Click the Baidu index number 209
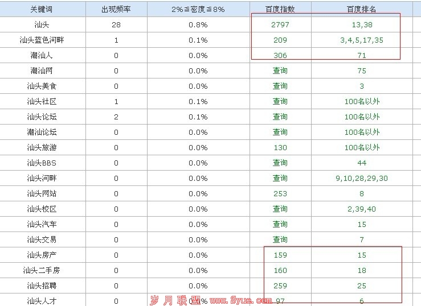The image size is (421, 306). coord(280,40)
